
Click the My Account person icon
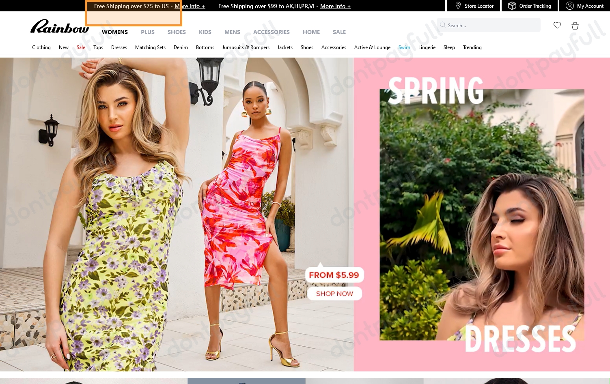[x=570, y=6]
